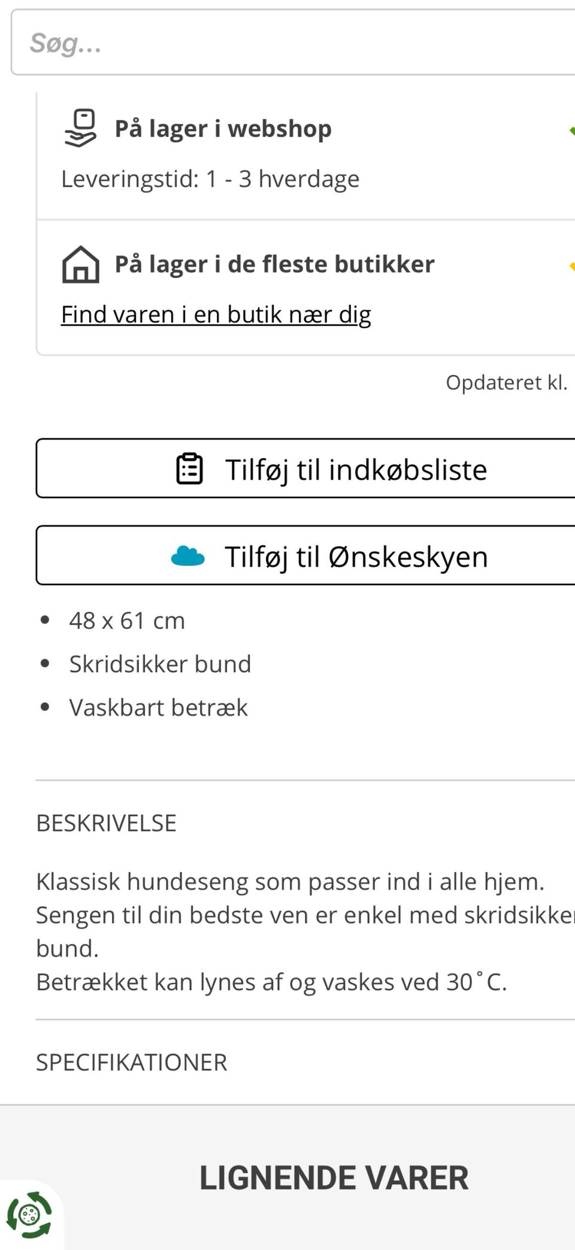Click the yellow store stock indicator
This screenshot has width=575, height=1250.
(x=571, y=266)
